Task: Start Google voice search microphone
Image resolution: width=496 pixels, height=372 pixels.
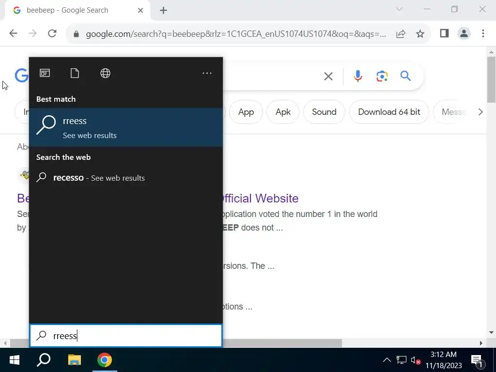Action: [358, 76]
